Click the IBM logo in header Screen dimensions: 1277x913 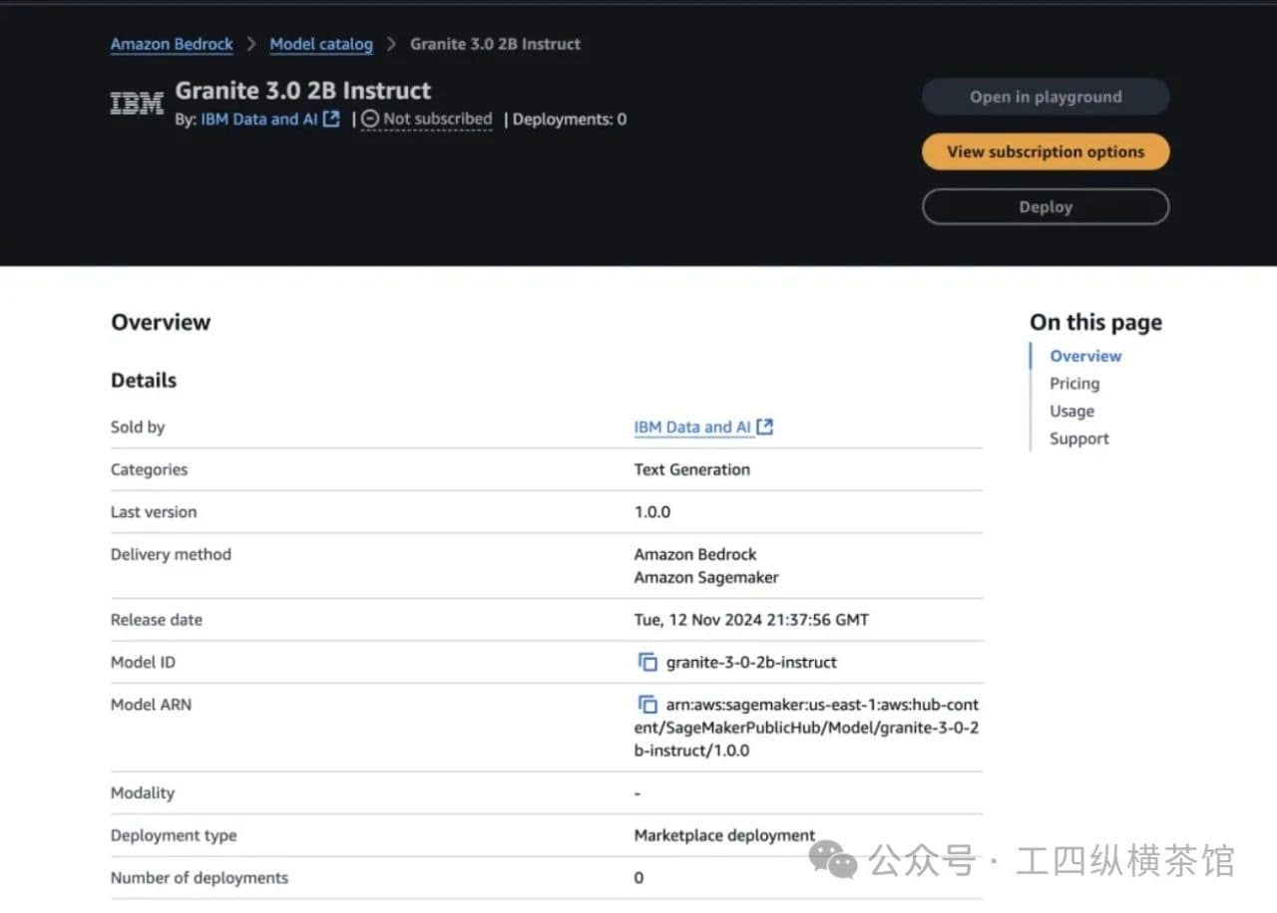[x=137, y=104]
